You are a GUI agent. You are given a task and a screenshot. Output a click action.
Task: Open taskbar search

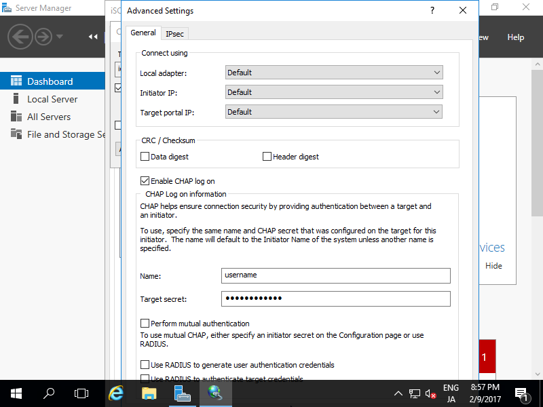tap(49, 393)
